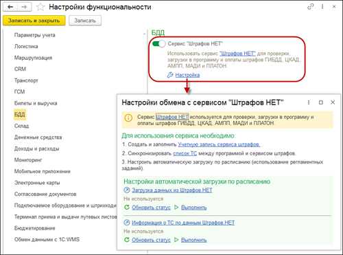
Task: Select the highlighted БДД section
Action: pyautogui.click(x=20, y=114)
